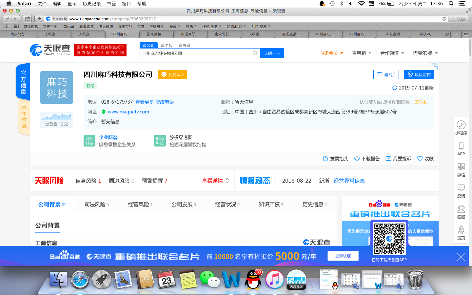Open QQ penguin in the Dock
The image size is (472, 295).
pyautogui.click(x=254, y=280)
